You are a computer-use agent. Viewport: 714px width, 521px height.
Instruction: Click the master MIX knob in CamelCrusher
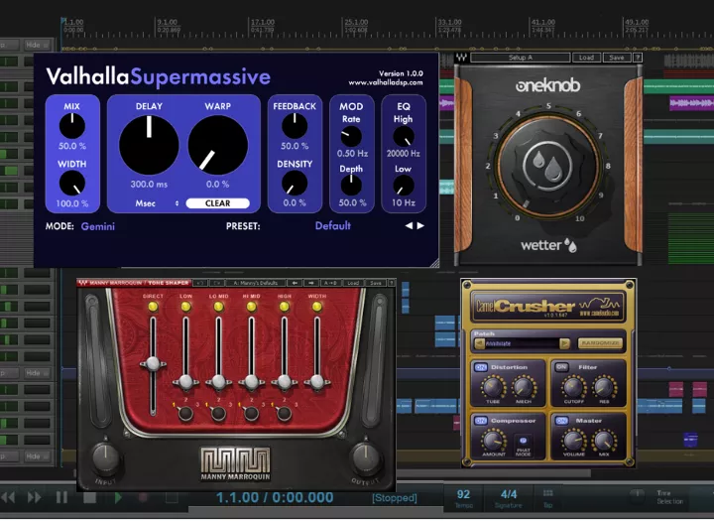coord(604,441)
